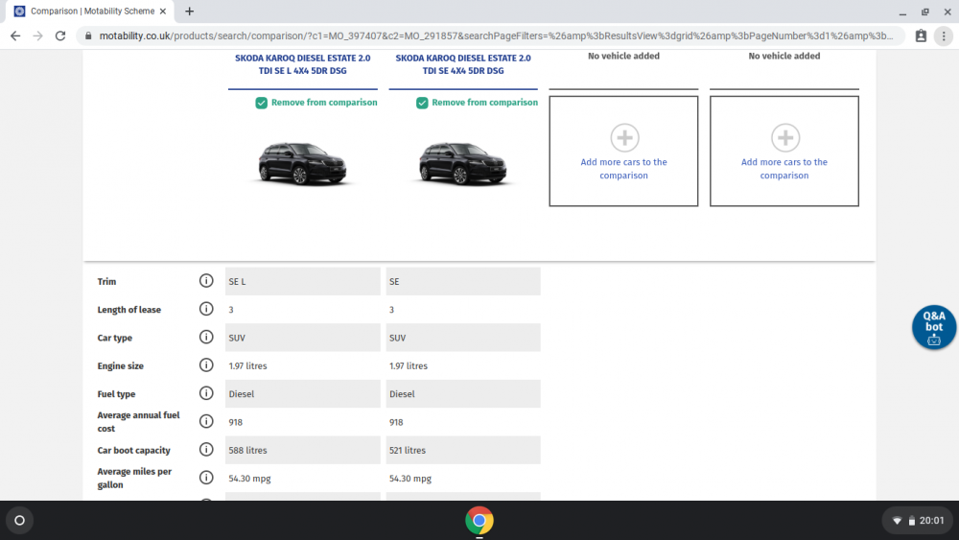The image size is (959, 540).
Task: Open the clipboard extension icon in toolbar
Action: pyautogui.click(x=921, y=36)
